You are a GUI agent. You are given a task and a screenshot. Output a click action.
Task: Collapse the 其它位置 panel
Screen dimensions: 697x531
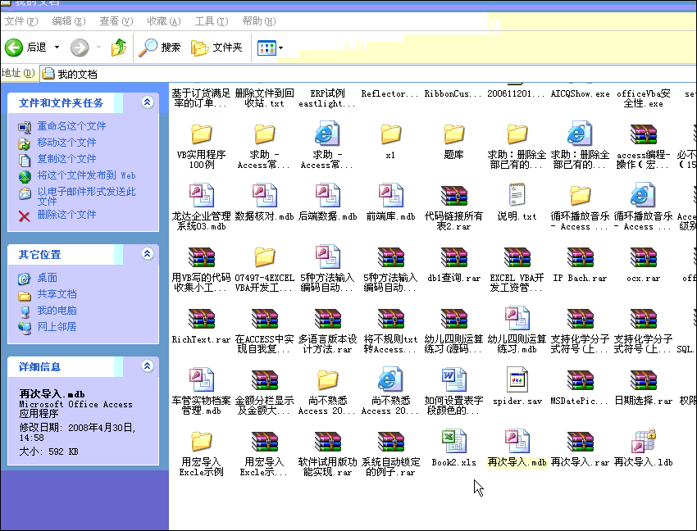click(x=148, y=254)
